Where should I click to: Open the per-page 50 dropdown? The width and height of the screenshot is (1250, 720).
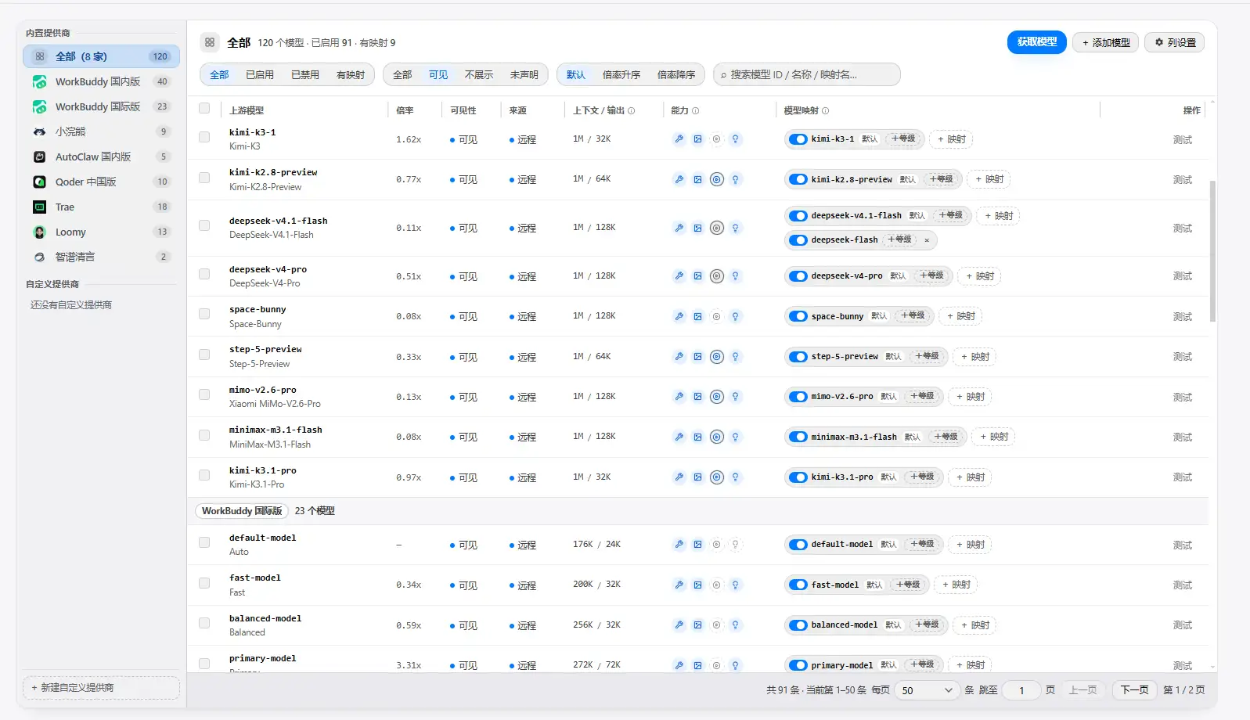(x=927, y=690)
